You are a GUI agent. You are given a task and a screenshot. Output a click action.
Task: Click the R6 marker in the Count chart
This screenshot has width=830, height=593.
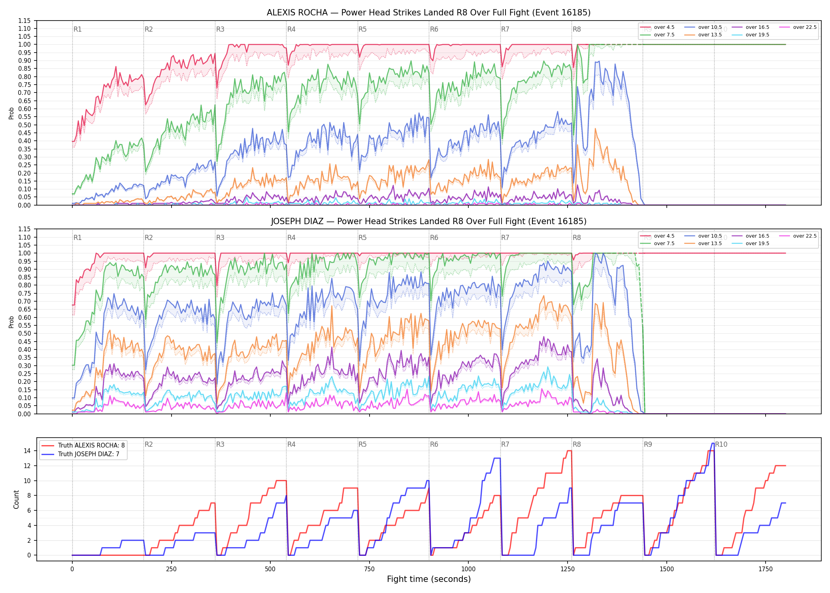point(434,444)
